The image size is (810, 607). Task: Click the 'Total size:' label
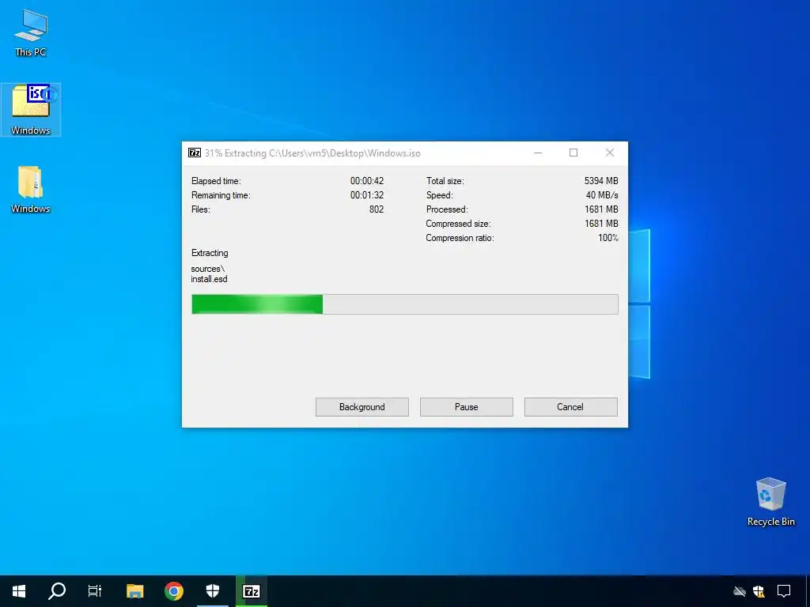tap(445, 181)
